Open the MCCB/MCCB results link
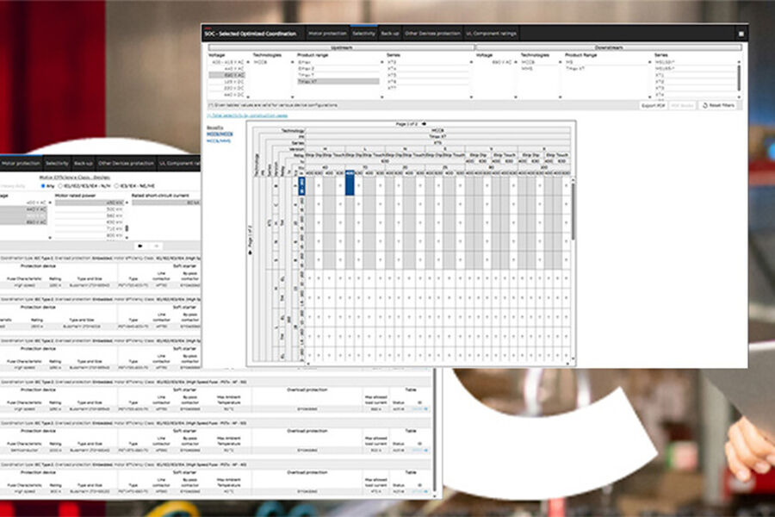This screenshot has height=517, width=775. tap(219, 134)
